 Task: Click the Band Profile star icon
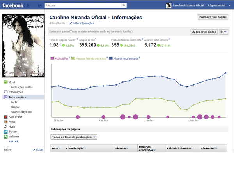click(x=5, y=117)
